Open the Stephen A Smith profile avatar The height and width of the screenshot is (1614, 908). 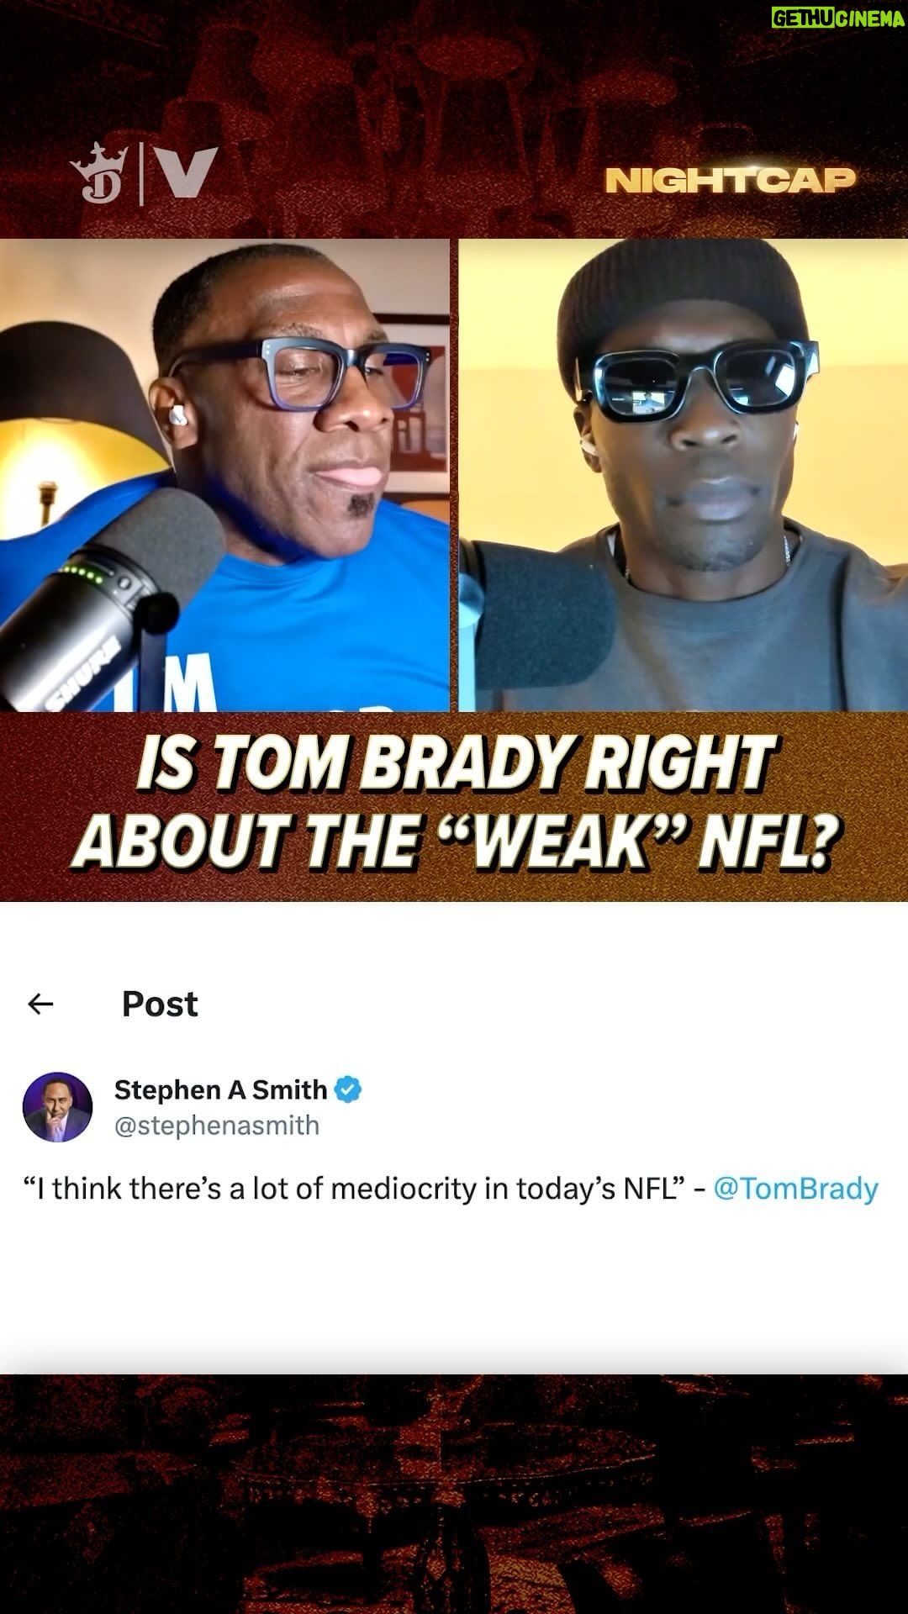(57, 1107)
